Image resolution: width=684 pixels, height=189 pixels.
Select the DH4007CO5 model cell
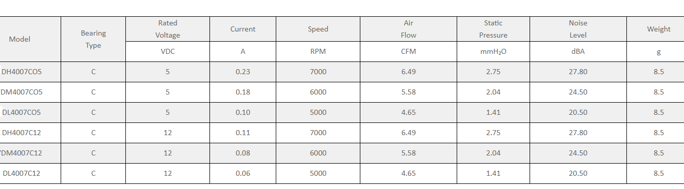[30, 72]
